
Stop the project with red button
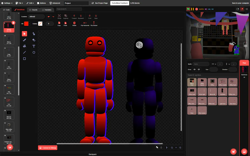point(197,9)
